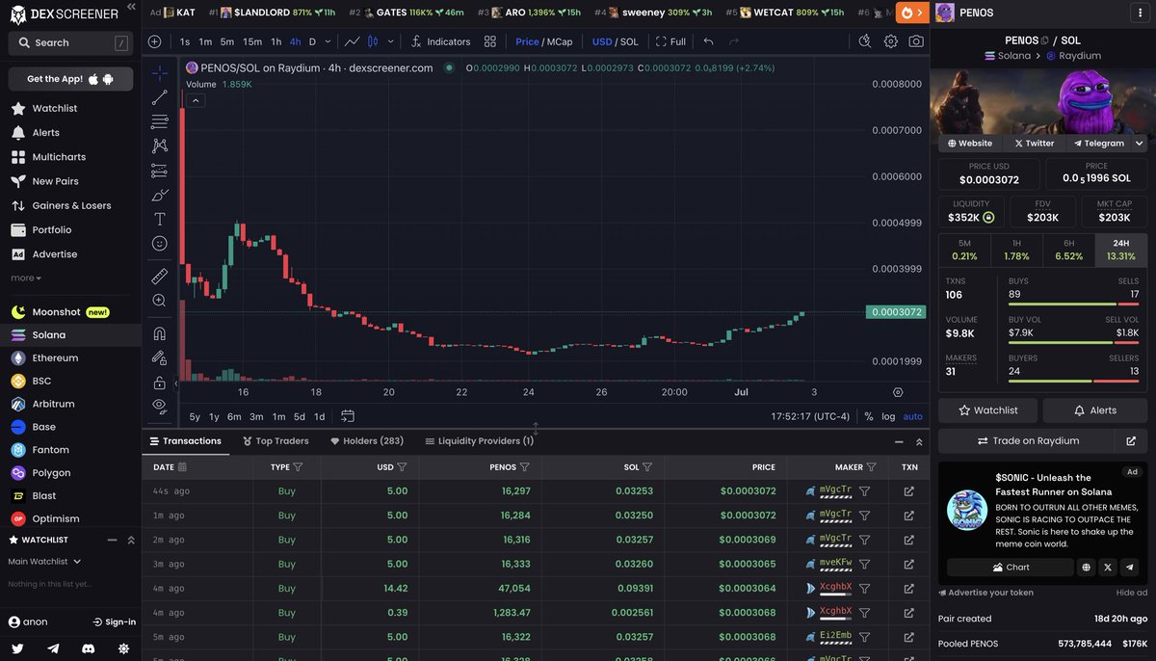Open chart settings gear icon
Image resolution: width=1156 pixels, height=661 pixels.
pos(891,41)
